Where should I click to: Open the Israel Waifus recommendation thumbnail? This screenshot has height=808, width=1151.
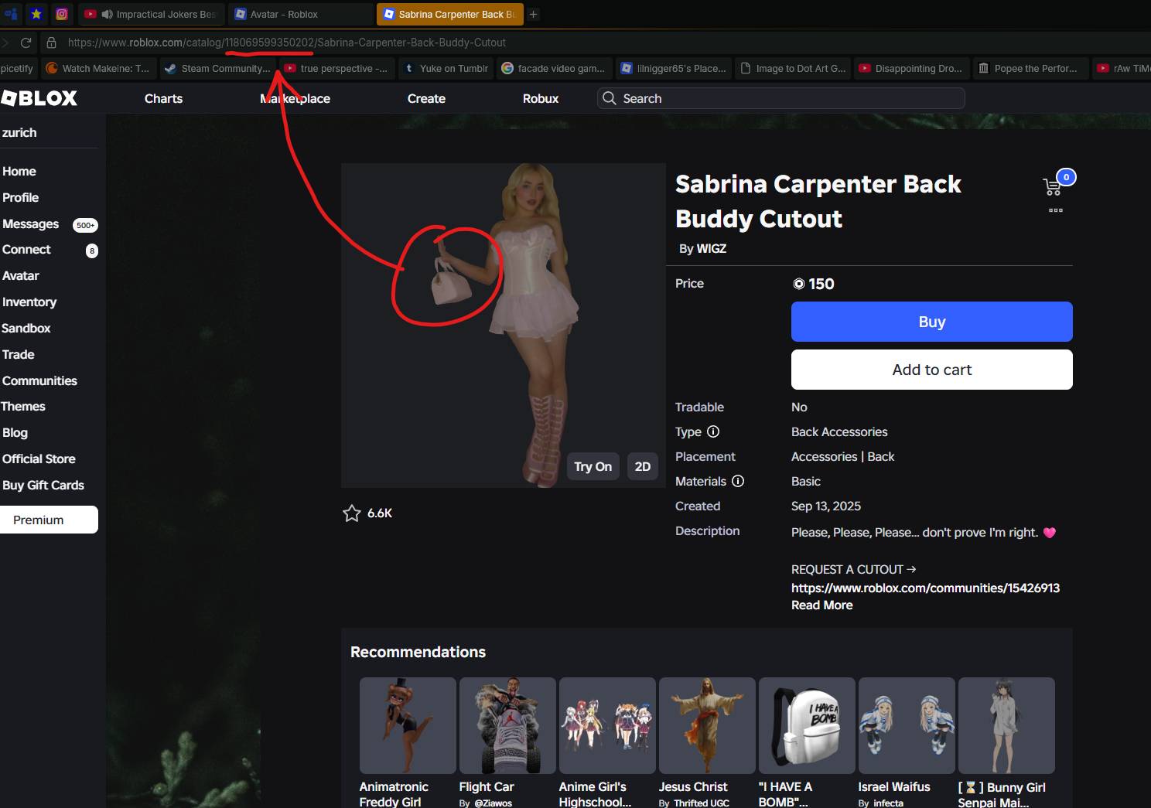(x=907, y=725)
